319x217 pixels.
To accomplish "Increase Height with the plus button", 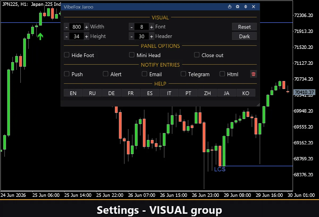I will pyautogui.click(x=86, y=36).
